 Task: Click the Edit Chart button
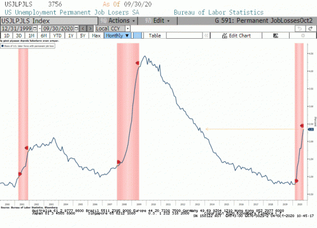click(236, 35)
